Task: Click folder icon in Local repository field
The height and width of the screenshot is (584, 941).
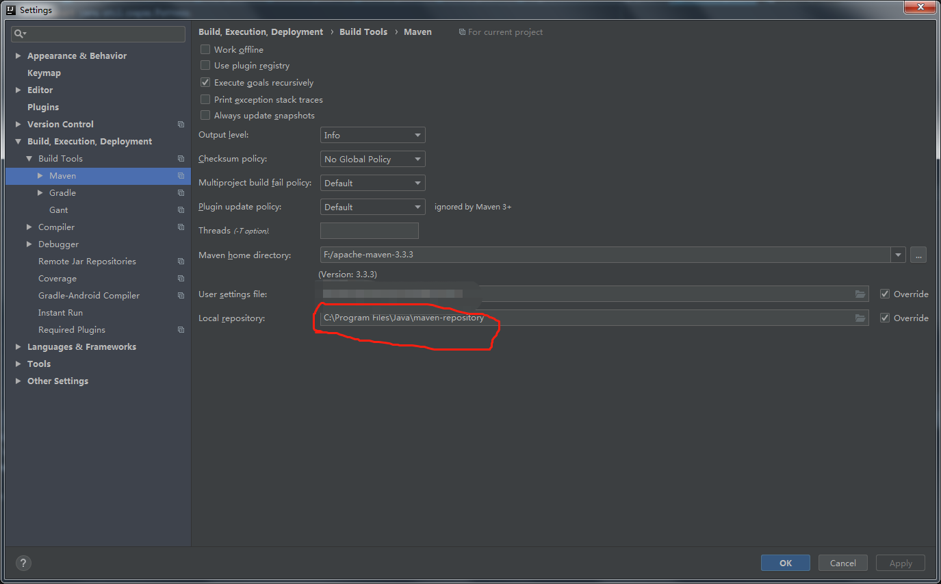Action: coord(860,318)
